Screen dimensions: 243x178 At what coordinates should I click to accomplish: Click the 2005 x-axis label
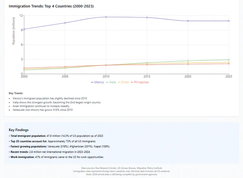pos(65,76)
